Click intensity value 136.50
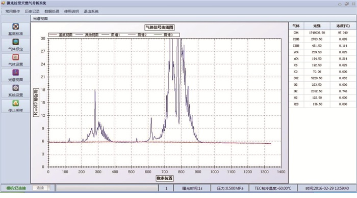357x198 pixels. pyautogui.click(x=317, y=105)
